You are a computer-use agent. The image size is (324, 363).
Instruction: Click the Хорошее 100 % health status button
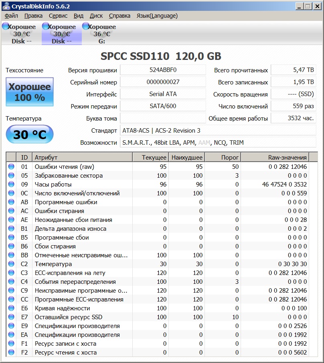pos(30,92)
